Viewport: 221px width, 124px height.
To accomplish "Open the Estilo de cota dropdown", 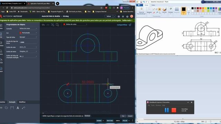I will click(x=28, y=47).
